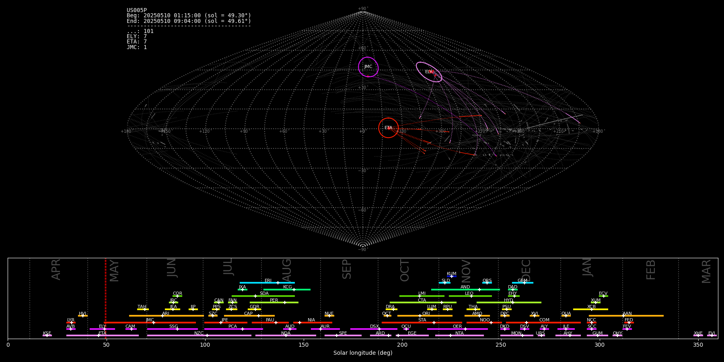
Task: Click the light green CTA shower bar
Action: point(423,302)
